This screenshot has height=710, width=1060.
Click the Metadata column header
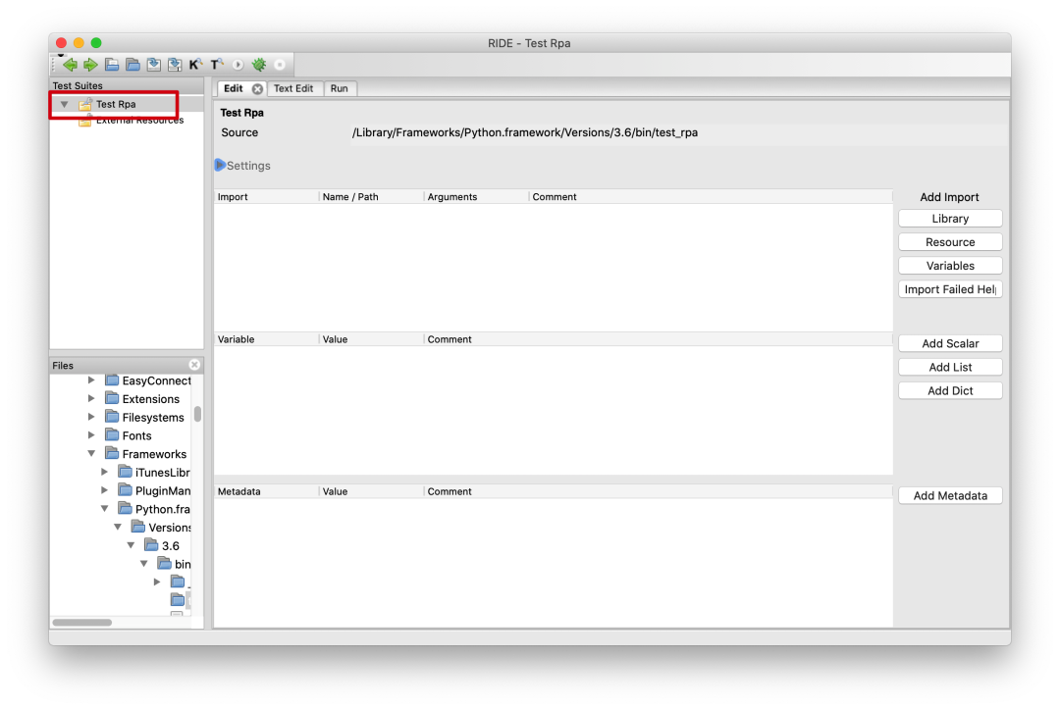tap(266, 491)
